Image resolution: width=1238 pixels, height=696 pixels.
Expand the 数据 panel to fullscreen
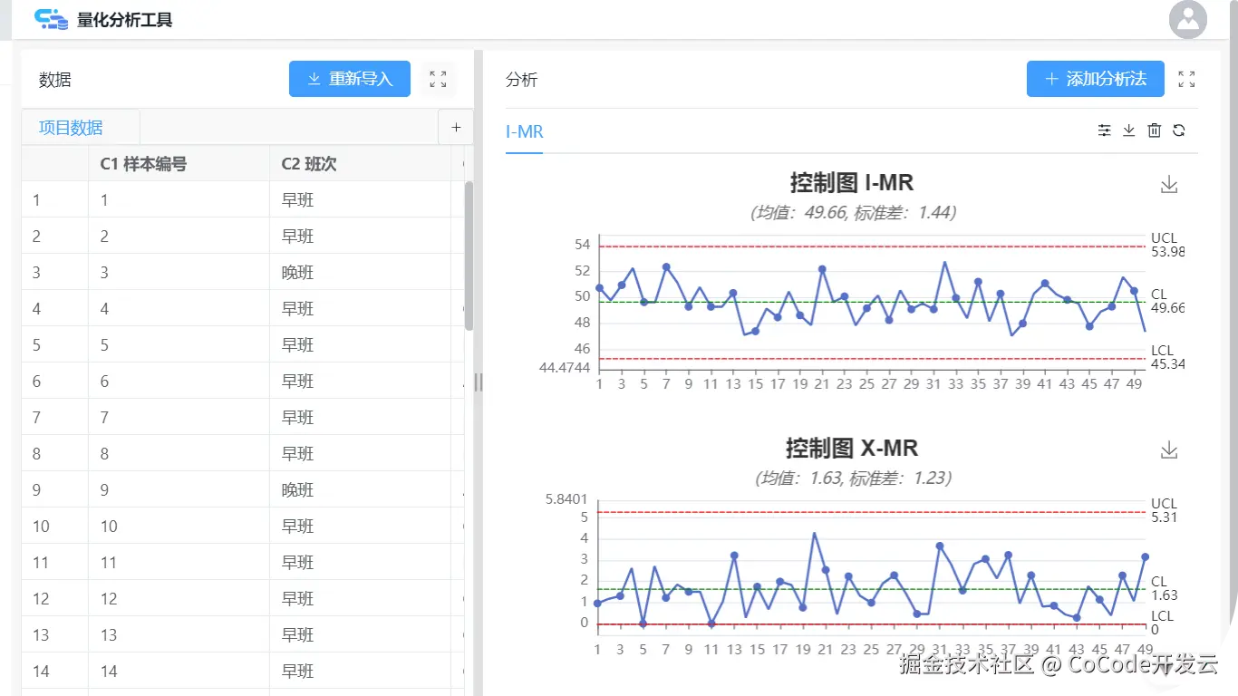(x=438, y=79)
